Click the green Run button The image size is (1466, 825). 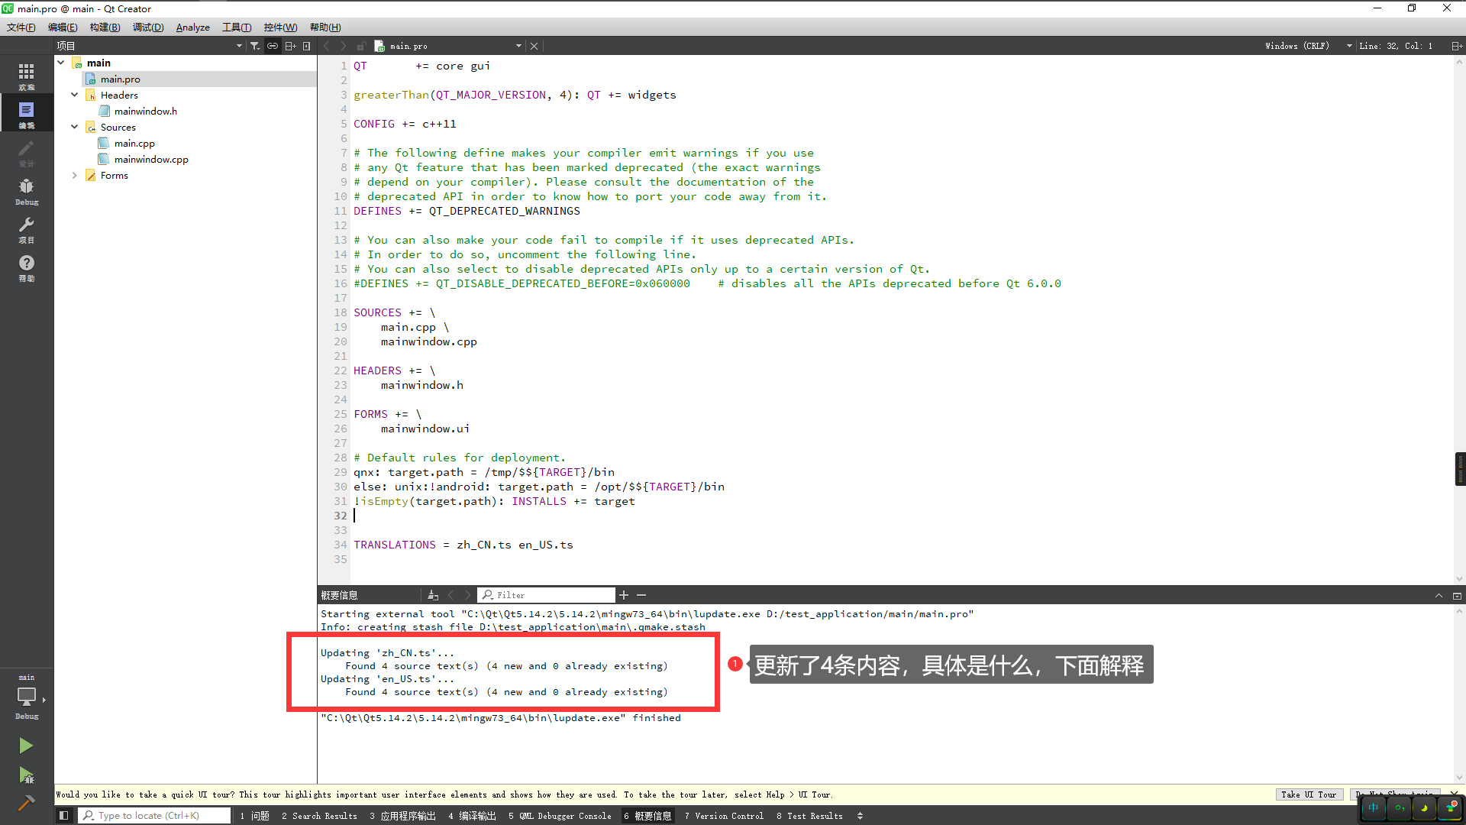tap(26, 746)
